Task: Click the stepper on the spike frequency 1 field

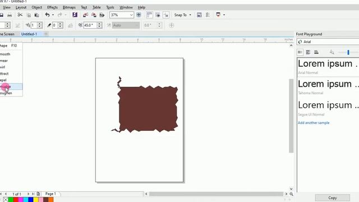Action: tap(39, 25)
